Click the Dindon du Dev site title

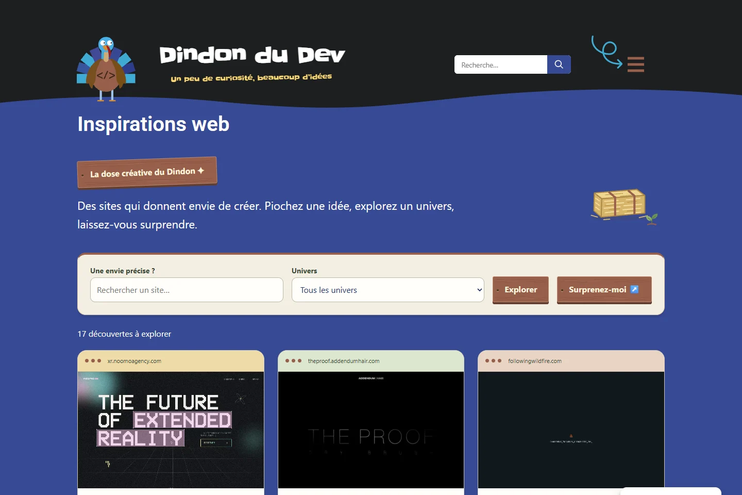pos(252,55)
